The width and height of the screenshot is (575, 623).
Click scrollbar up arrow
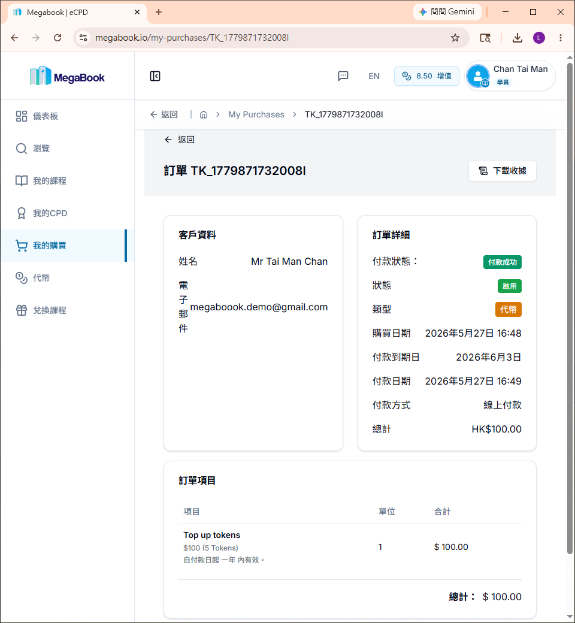coord(570,58)
